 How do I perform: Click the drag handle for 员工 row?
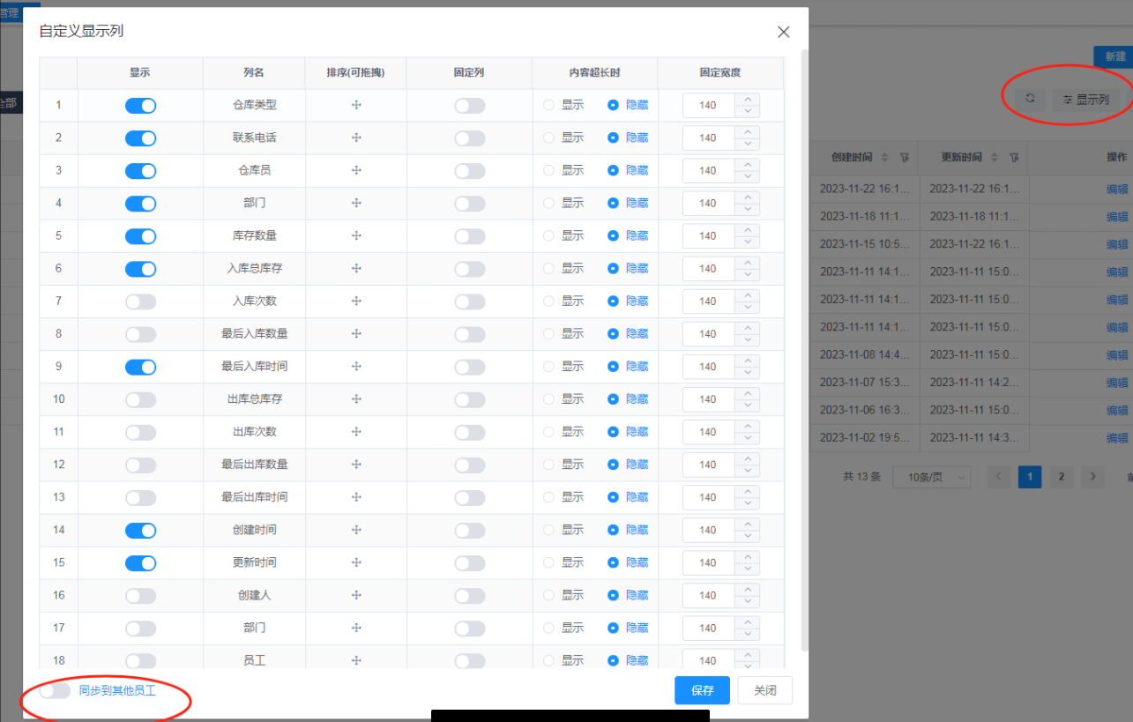tap(355, 659)
